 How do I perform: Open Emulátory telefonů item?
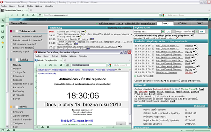click(x=23, y=48)
